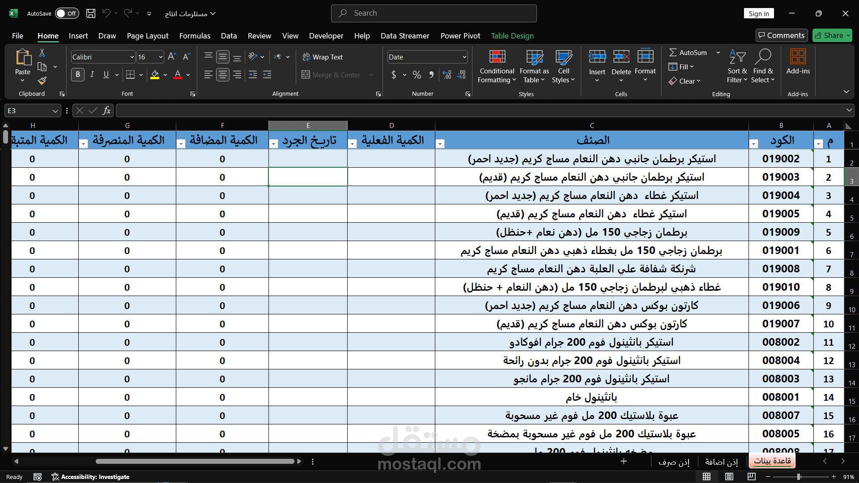Decrease font size with the smaller A icon
Viewport: 859px width, 483px height.
pos(187,57)
